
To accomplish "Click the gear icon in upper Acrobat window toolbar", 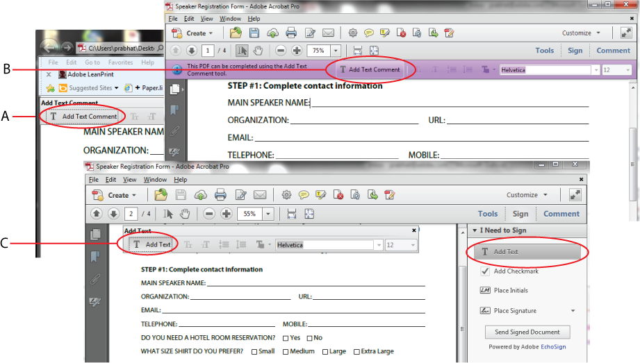I will pyautogui.click(x=352, y=33).
